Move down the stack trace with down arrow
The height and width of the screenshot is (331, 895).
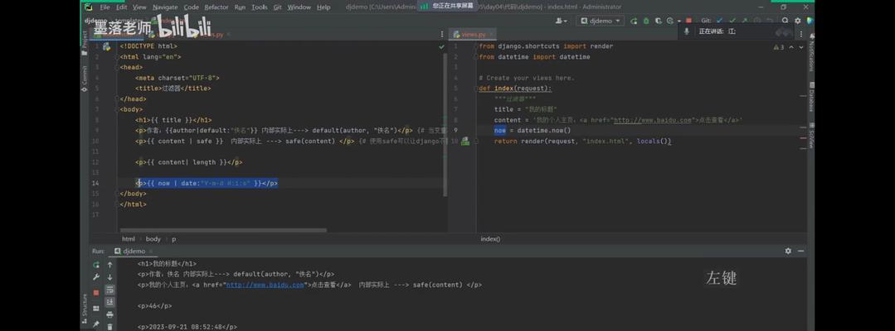(109, 277)
